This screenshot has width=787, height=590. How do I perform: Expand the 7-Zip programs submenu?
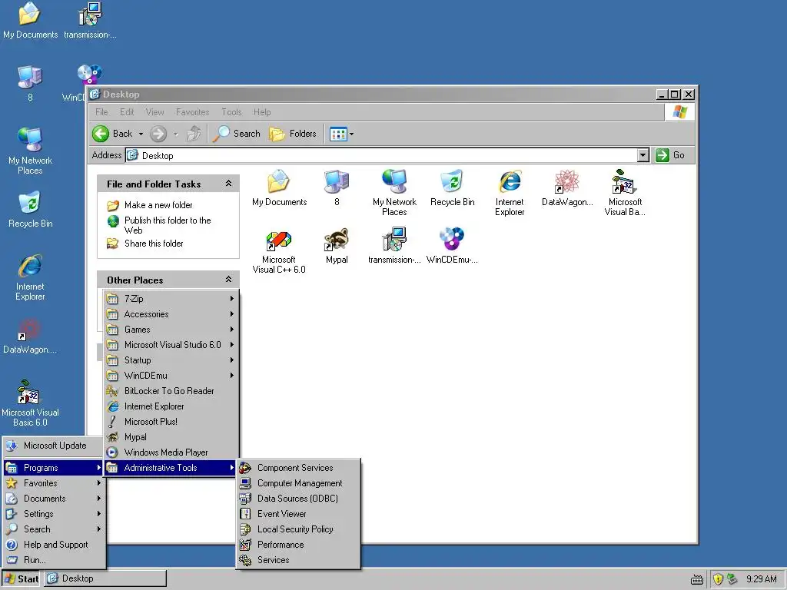coord(171,299)
